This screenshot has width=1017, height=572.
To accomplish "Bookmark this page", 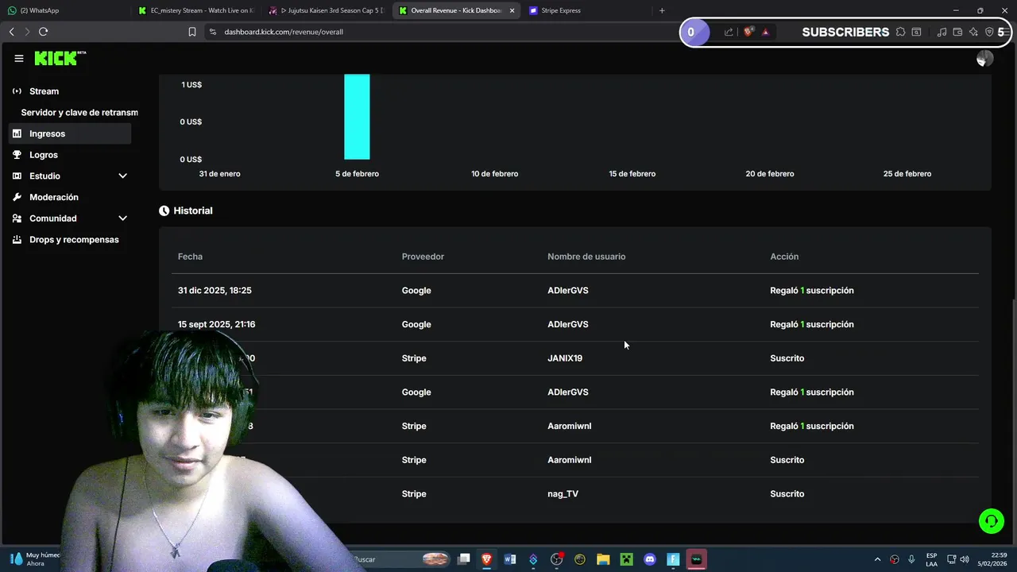I will coord(191,32).
